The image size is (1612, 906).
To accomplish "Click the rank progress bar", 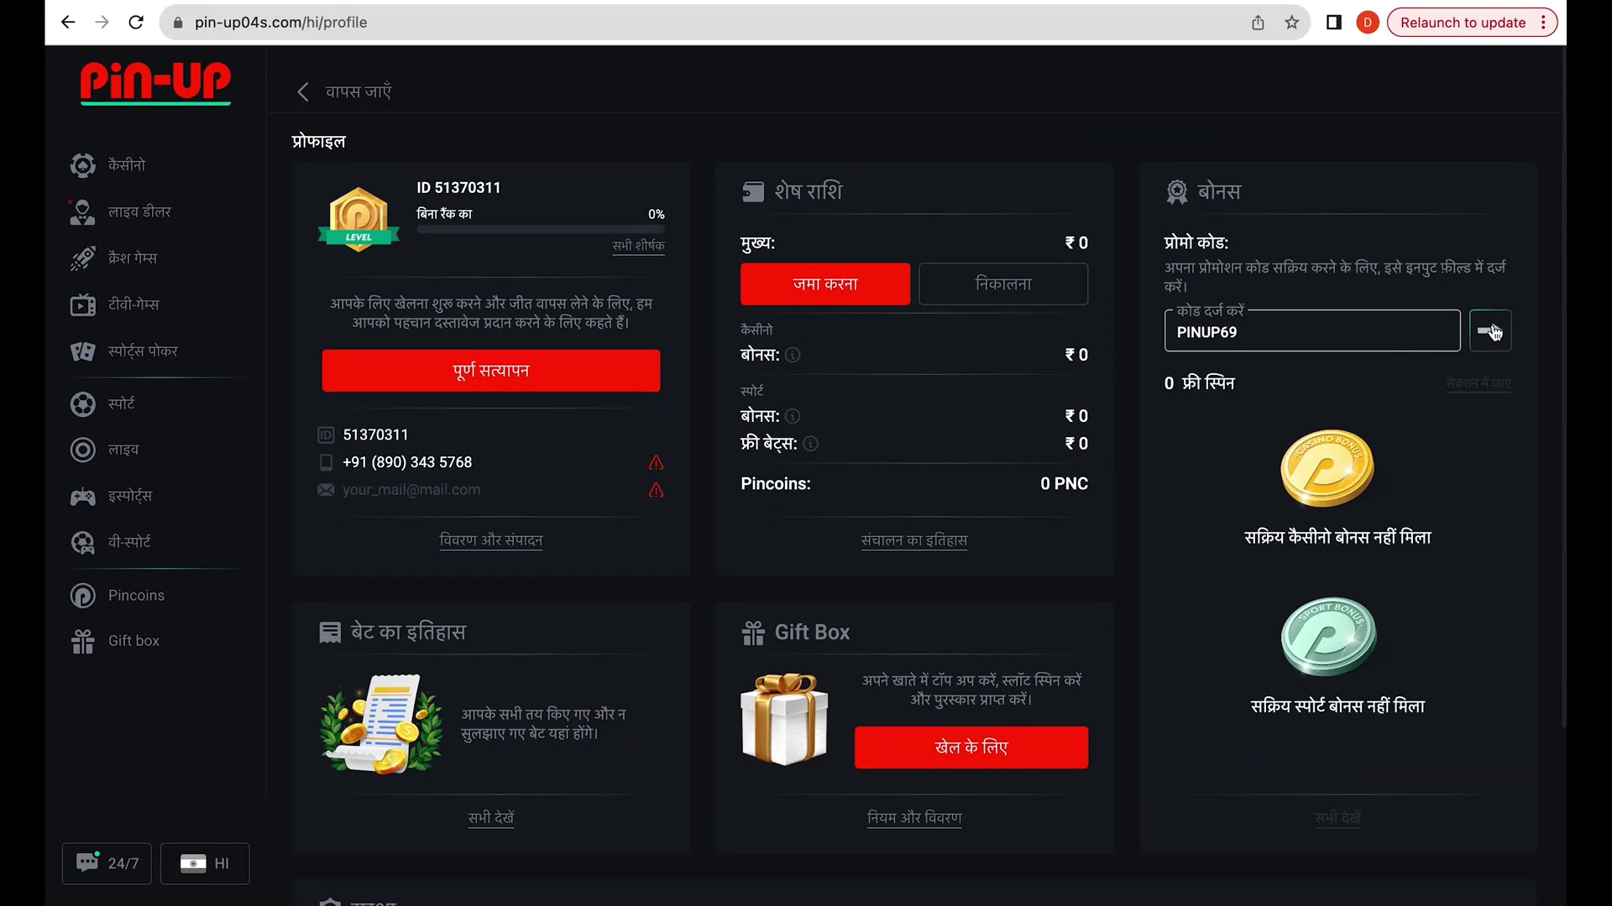I will point(541,229).
